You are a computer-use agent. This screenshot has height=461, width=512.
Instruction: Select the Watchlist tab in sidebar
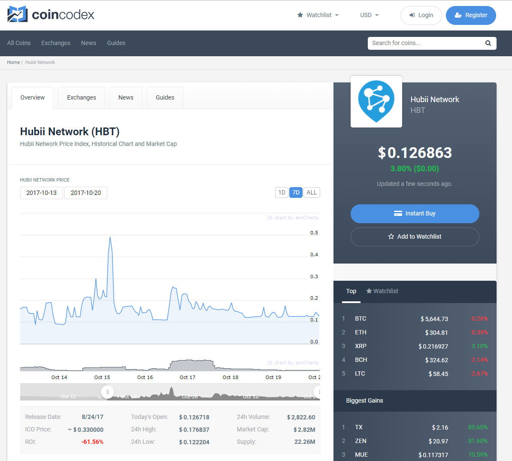382,291
